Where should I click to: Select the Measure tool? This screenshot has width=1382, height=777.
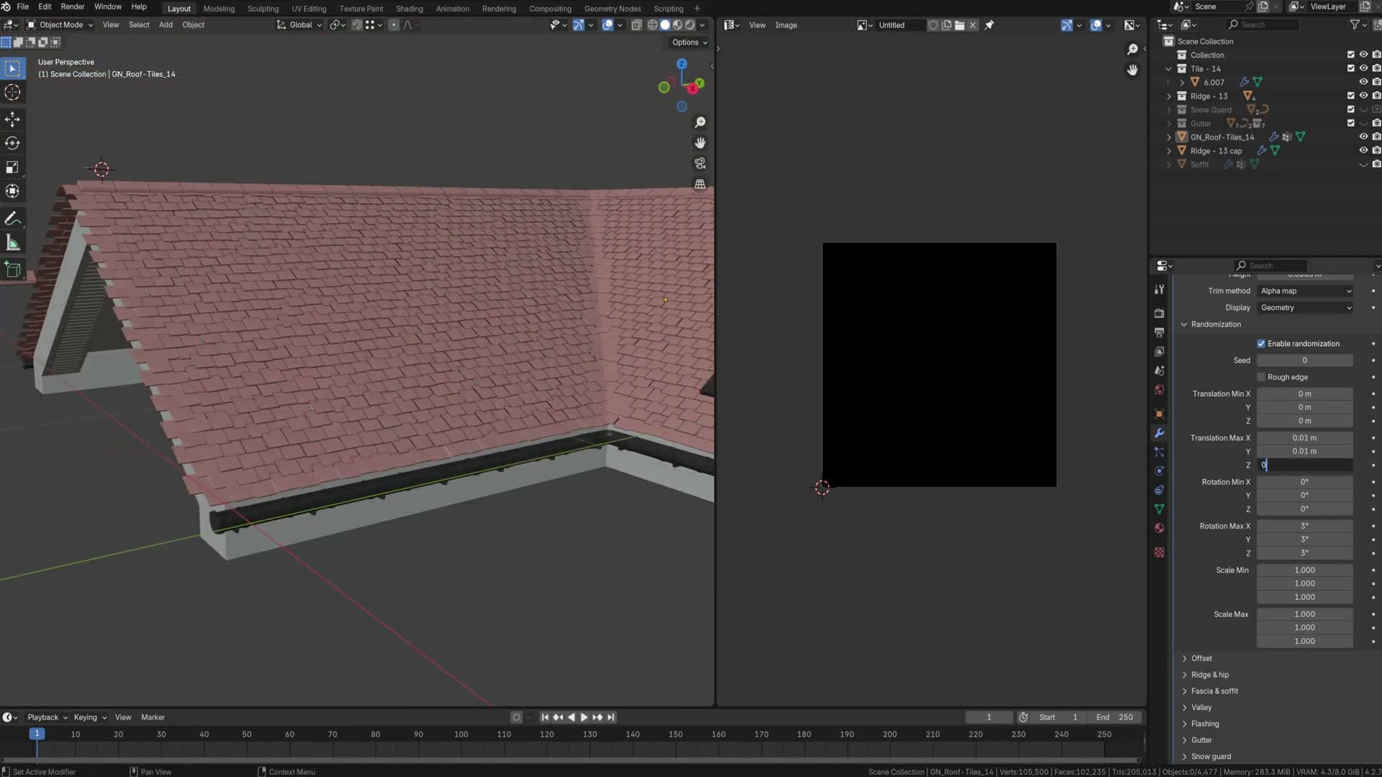(12, 242)
